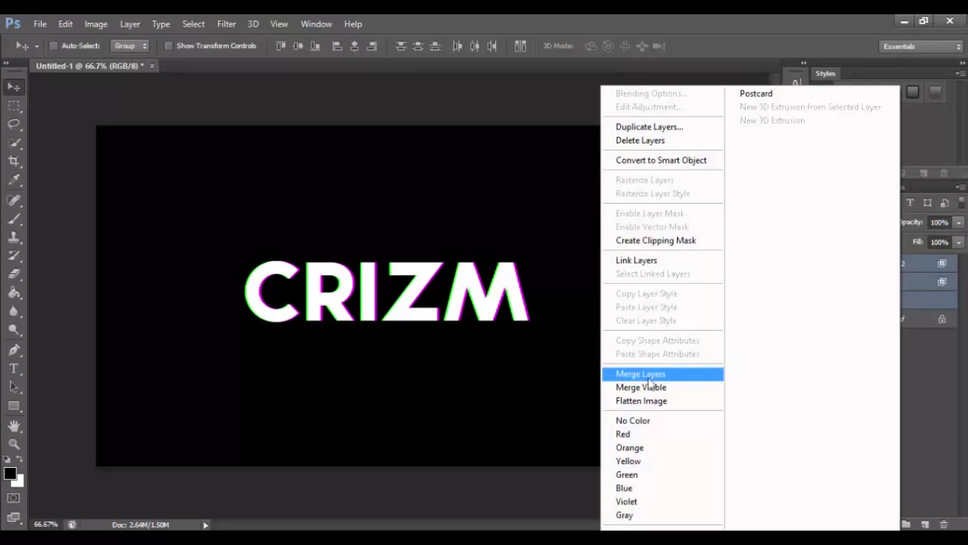The width and height of the screenshot is (968, 545).
Task: Open the Auto-Select Group dropdown
Action: coord(130,46)
